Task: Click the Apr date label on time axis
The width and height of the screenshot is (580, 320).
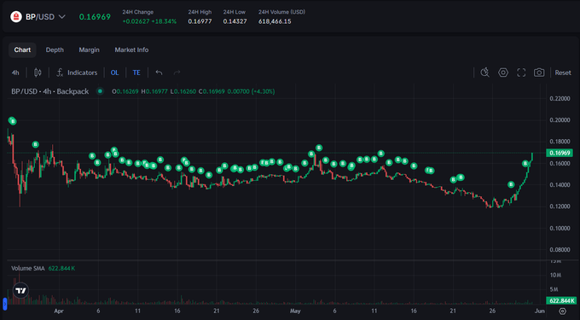Action: 59,311
